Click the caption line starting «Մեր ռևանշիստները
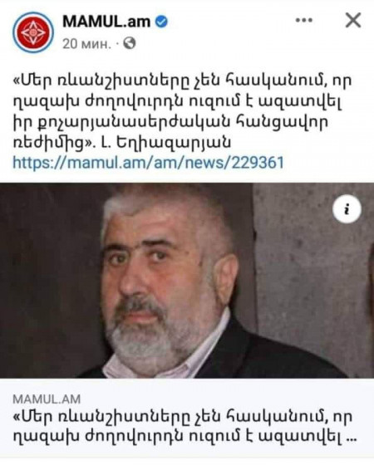The image size is (374, 465). [182, 81]
